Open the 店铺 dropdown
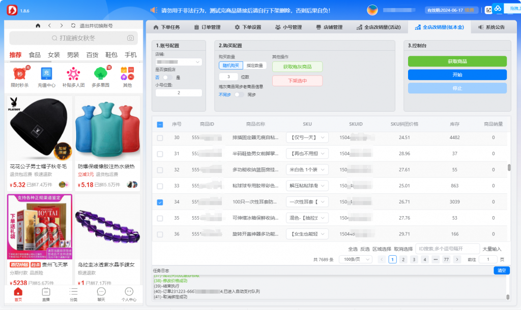This screenshot has height=310, width=521. pos(179,62)
